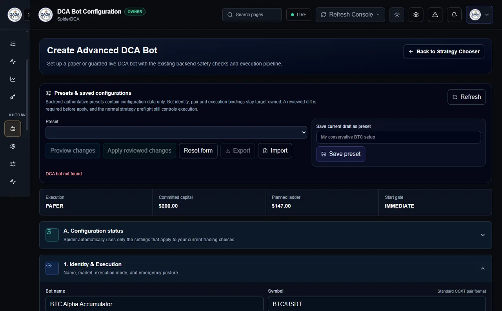Click the pulse icon directly below list icon

13,62
